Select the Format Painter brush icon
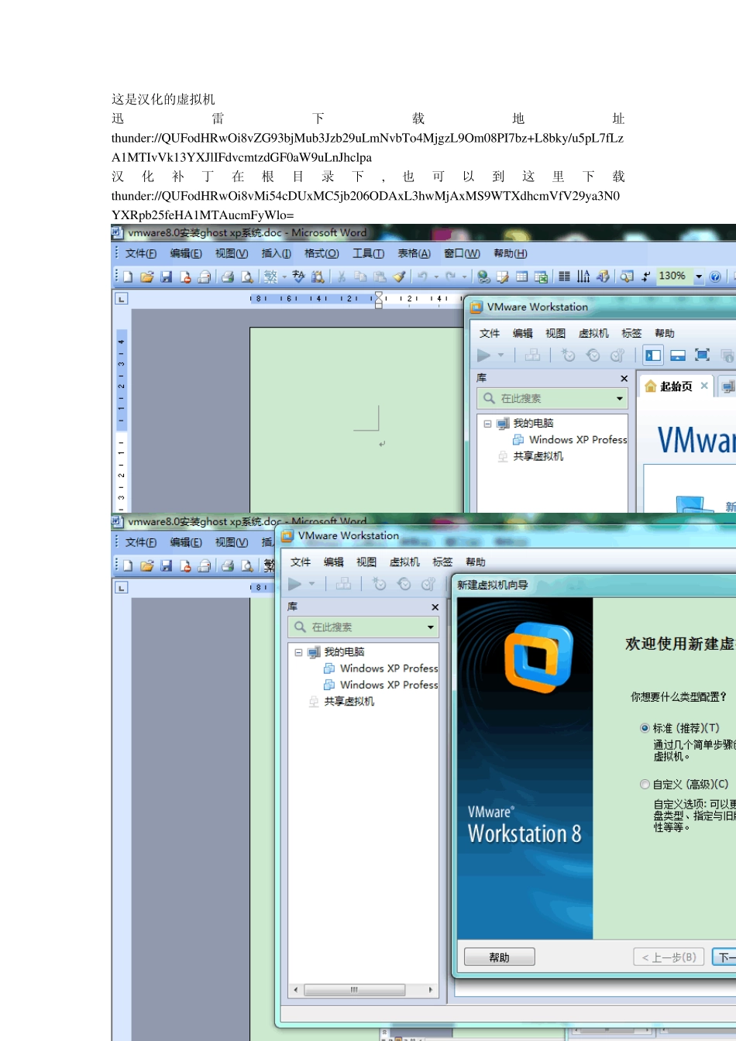Viewport: 736px width, 1041px height. click(399, 277)
